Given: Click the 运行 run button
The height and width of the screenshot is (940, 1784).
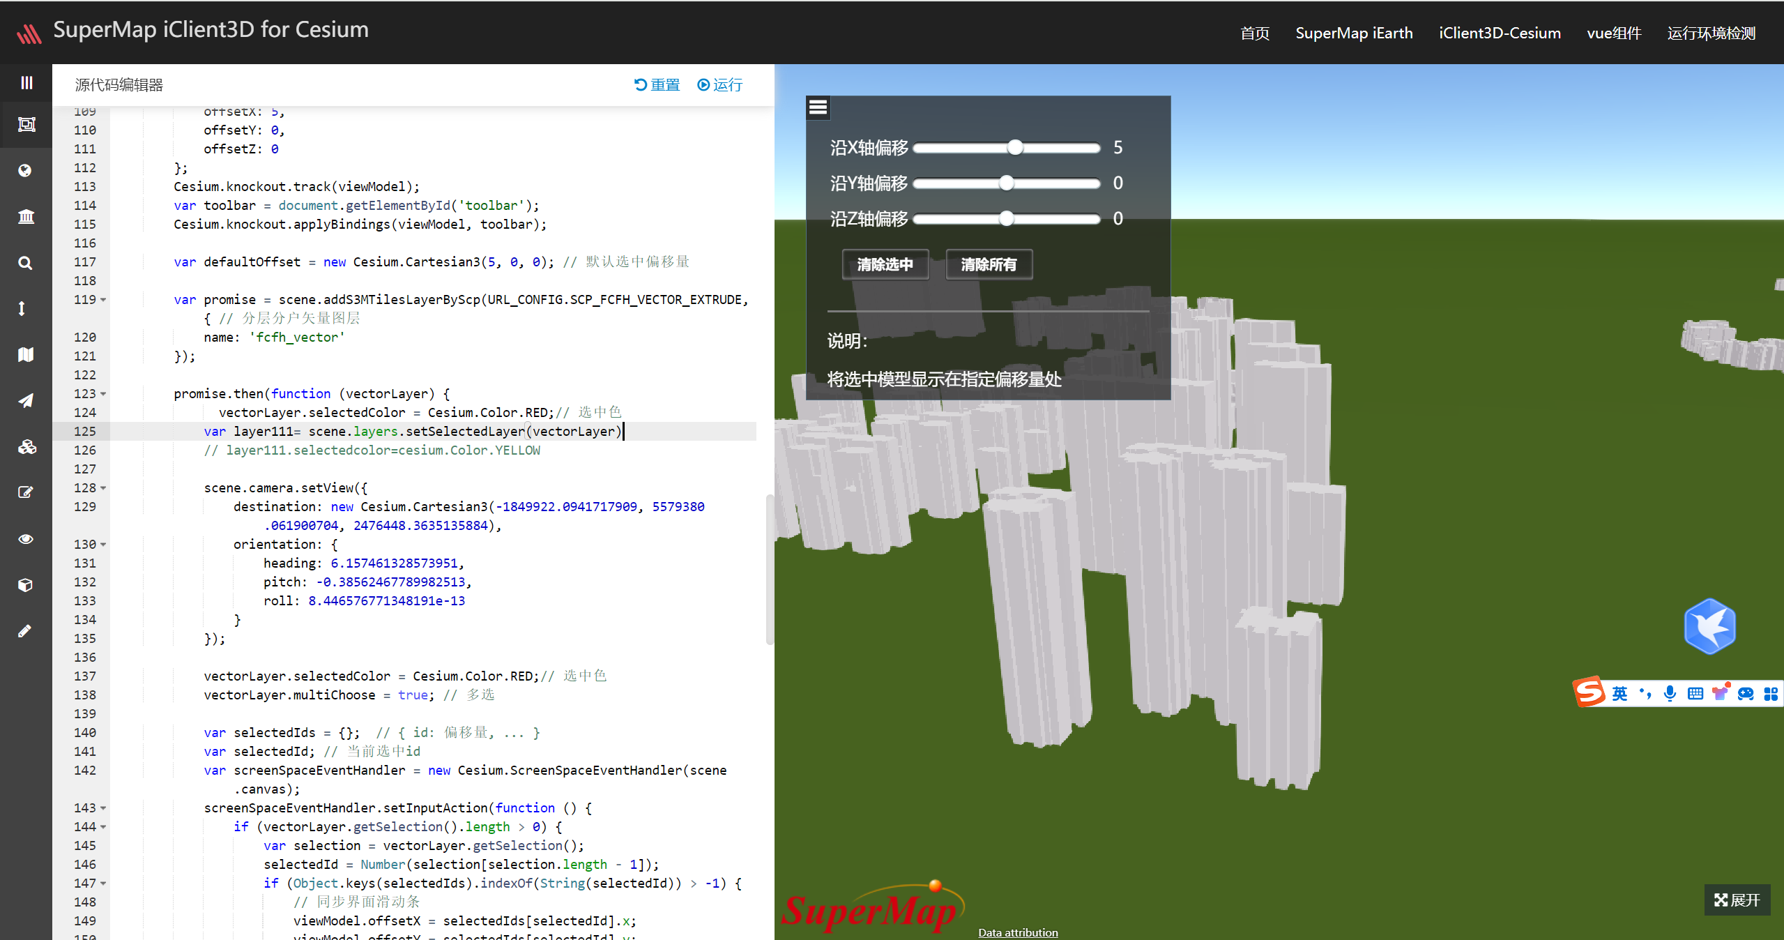Looking at the screenshot, I should [x=720, y=84].
